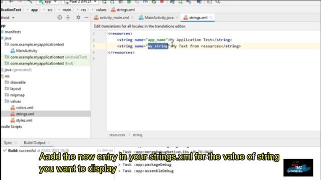Close the activity_main.xml tab

pos(132,18)
